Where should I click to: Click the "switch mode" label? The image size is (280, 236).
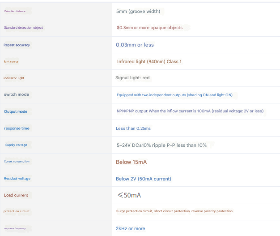[17, 94]
